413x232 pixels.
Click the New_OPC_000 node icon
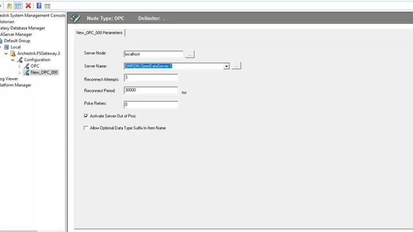(x=26, y=73)
